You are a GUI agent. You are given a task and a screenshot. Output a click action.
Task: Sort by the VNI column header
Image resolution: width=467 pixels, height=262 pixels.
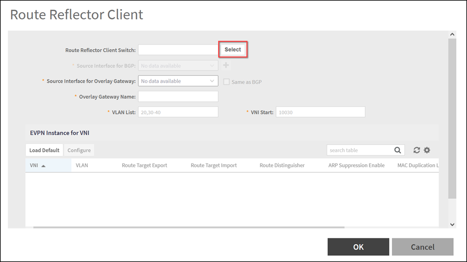coord(48,165)
